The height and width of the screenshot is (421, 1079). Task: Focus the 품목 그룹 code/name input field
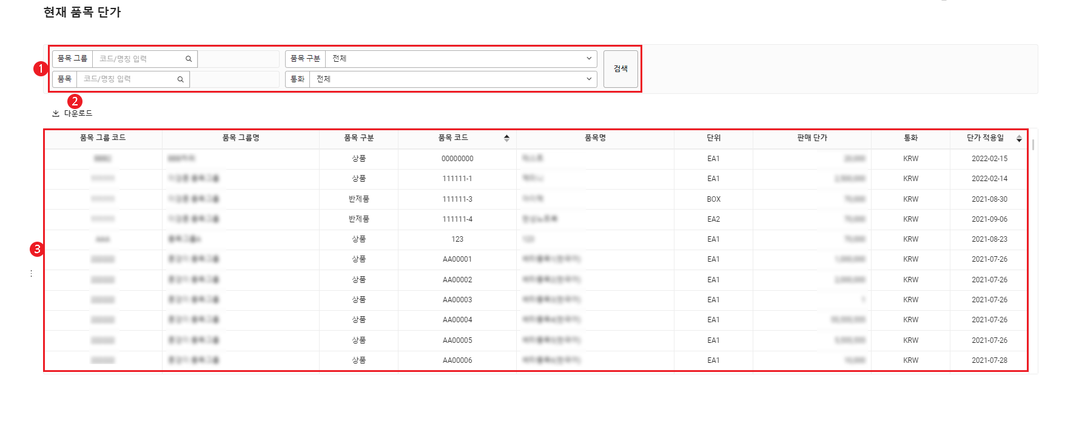click(139, 59)
